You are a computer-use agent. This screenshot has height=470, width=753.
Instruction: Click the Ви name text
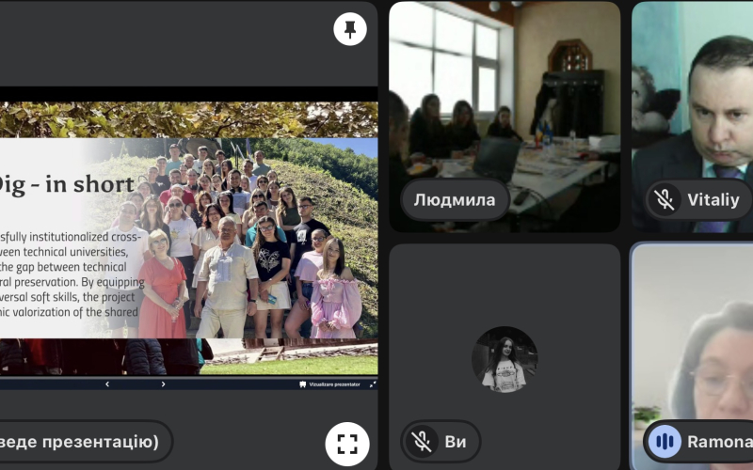tap(456, 441)
